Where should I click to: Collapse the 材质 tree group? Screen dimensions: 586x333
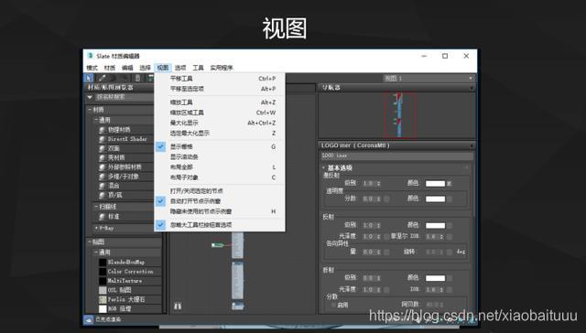90,110
